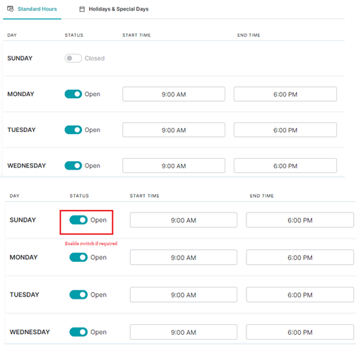The image size is (356, 351).
Task: Disable the red-highlighted Sunday Open toggle
Action: click(x=78, y=220)
